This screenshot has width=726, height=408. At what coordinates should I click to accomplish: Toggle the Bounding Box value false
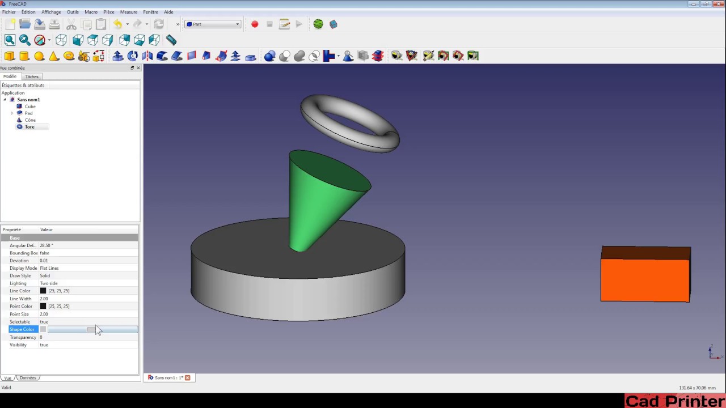point(88,253)
